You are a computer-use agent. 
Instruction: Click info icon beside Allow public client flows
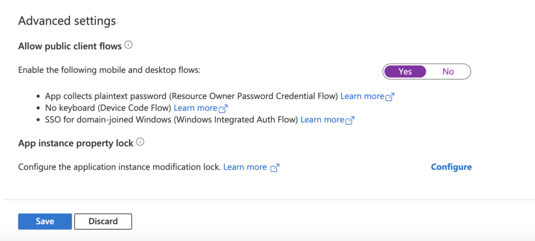point(129,45)
